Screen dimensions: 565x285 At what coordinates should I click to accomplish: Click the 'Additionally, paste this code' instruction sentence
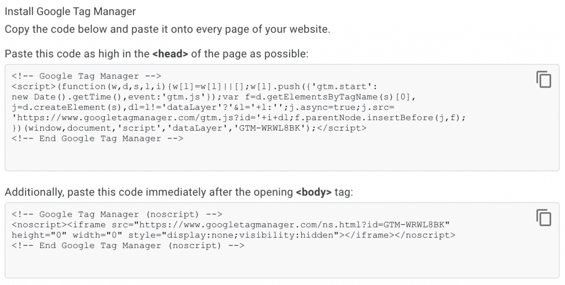179,192
